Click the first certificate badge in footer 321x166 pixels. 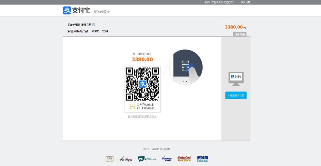tap(109, 159)
